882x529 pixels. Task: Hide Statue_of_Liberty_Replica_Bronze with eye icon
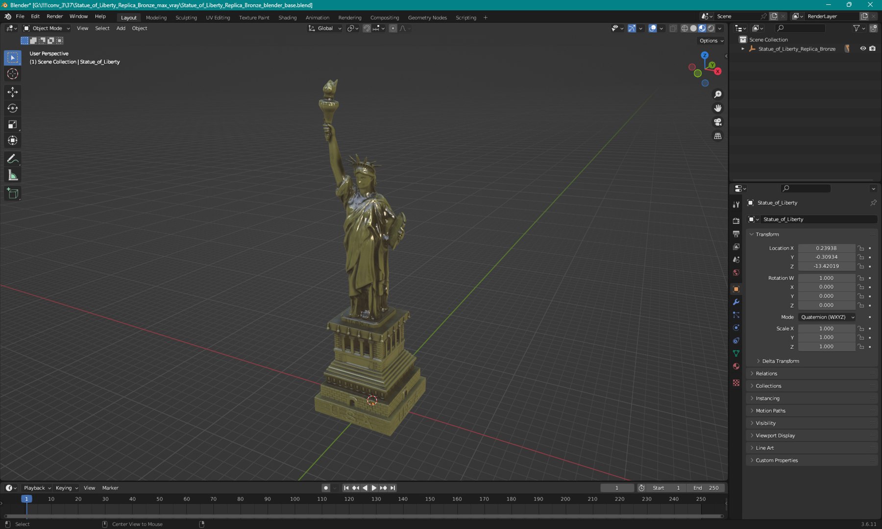click(x=863, y=48)
